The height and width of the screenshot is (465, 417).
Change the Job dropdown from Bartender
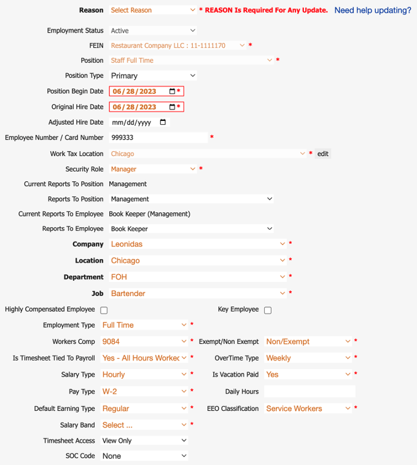(x=197, y=294)
